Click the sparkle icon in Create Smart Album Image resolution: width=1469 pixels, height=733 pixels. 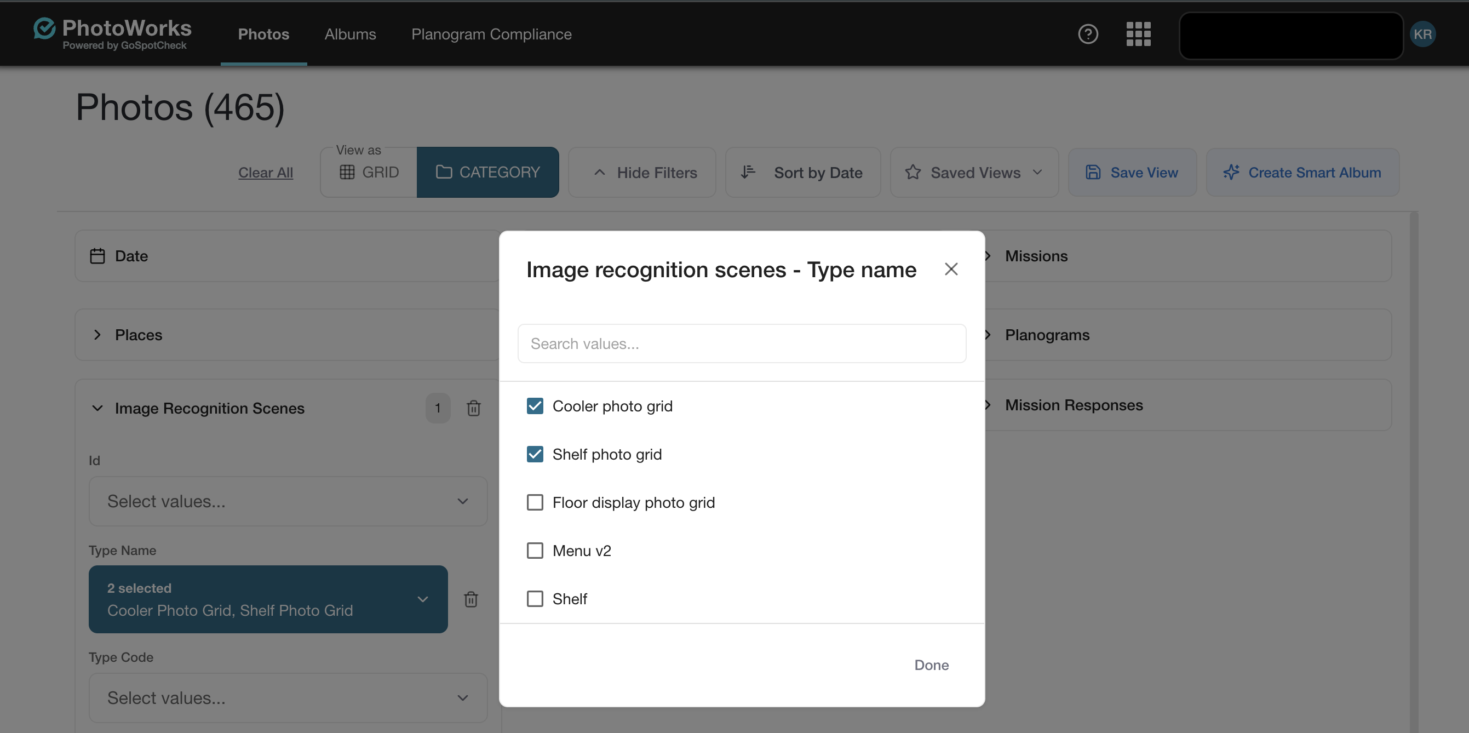pyautogui.click(x=1231, y=171)
